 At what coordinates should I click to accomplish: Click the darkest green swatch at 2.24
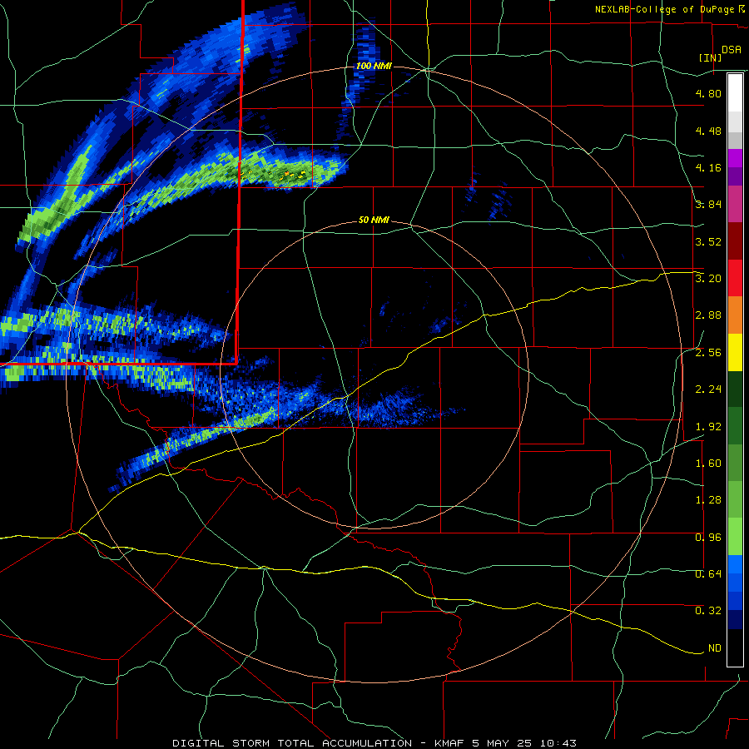coord(735,389)
